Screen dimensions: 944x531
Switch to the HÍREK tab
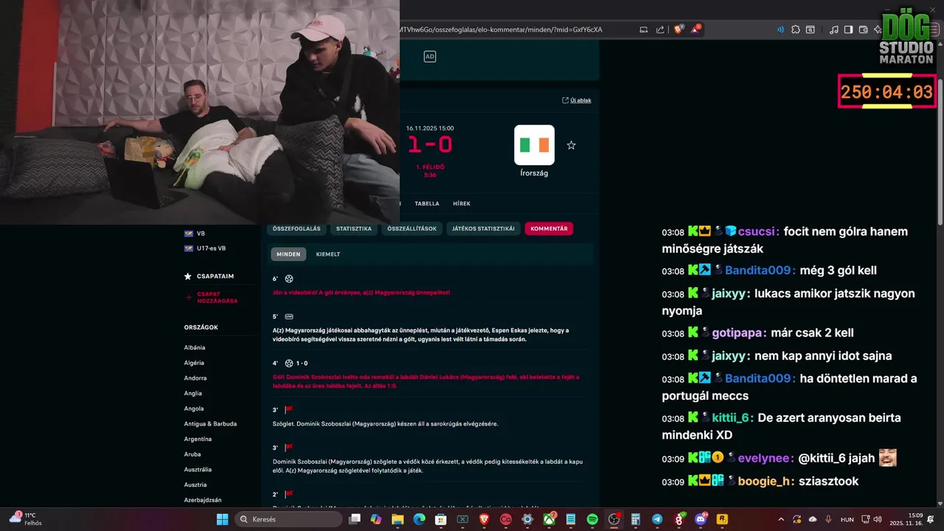[x=462, y=204]
